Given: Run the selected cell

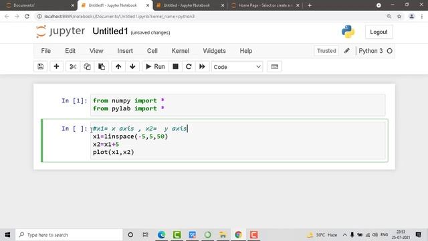Looking at the screenshot, I should coord(155,67).
